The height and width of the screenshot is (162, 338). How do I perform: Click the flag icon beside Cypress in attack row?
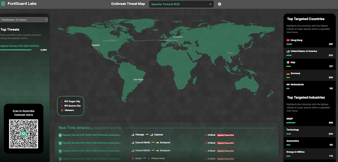click(152, 135)
